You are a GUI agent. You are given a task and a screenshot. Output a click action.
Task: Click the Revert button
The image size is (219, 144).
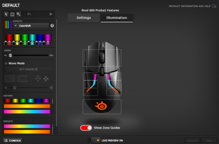coord(192,141)
